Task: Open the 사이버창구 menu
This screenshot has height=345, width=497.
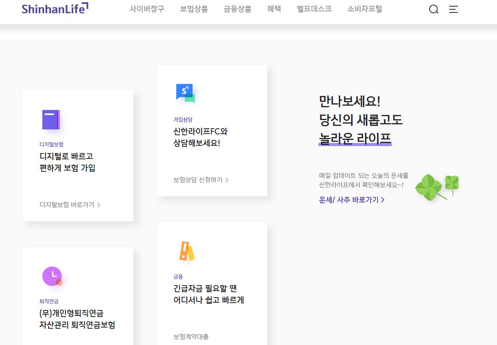Action: [147, 9]
